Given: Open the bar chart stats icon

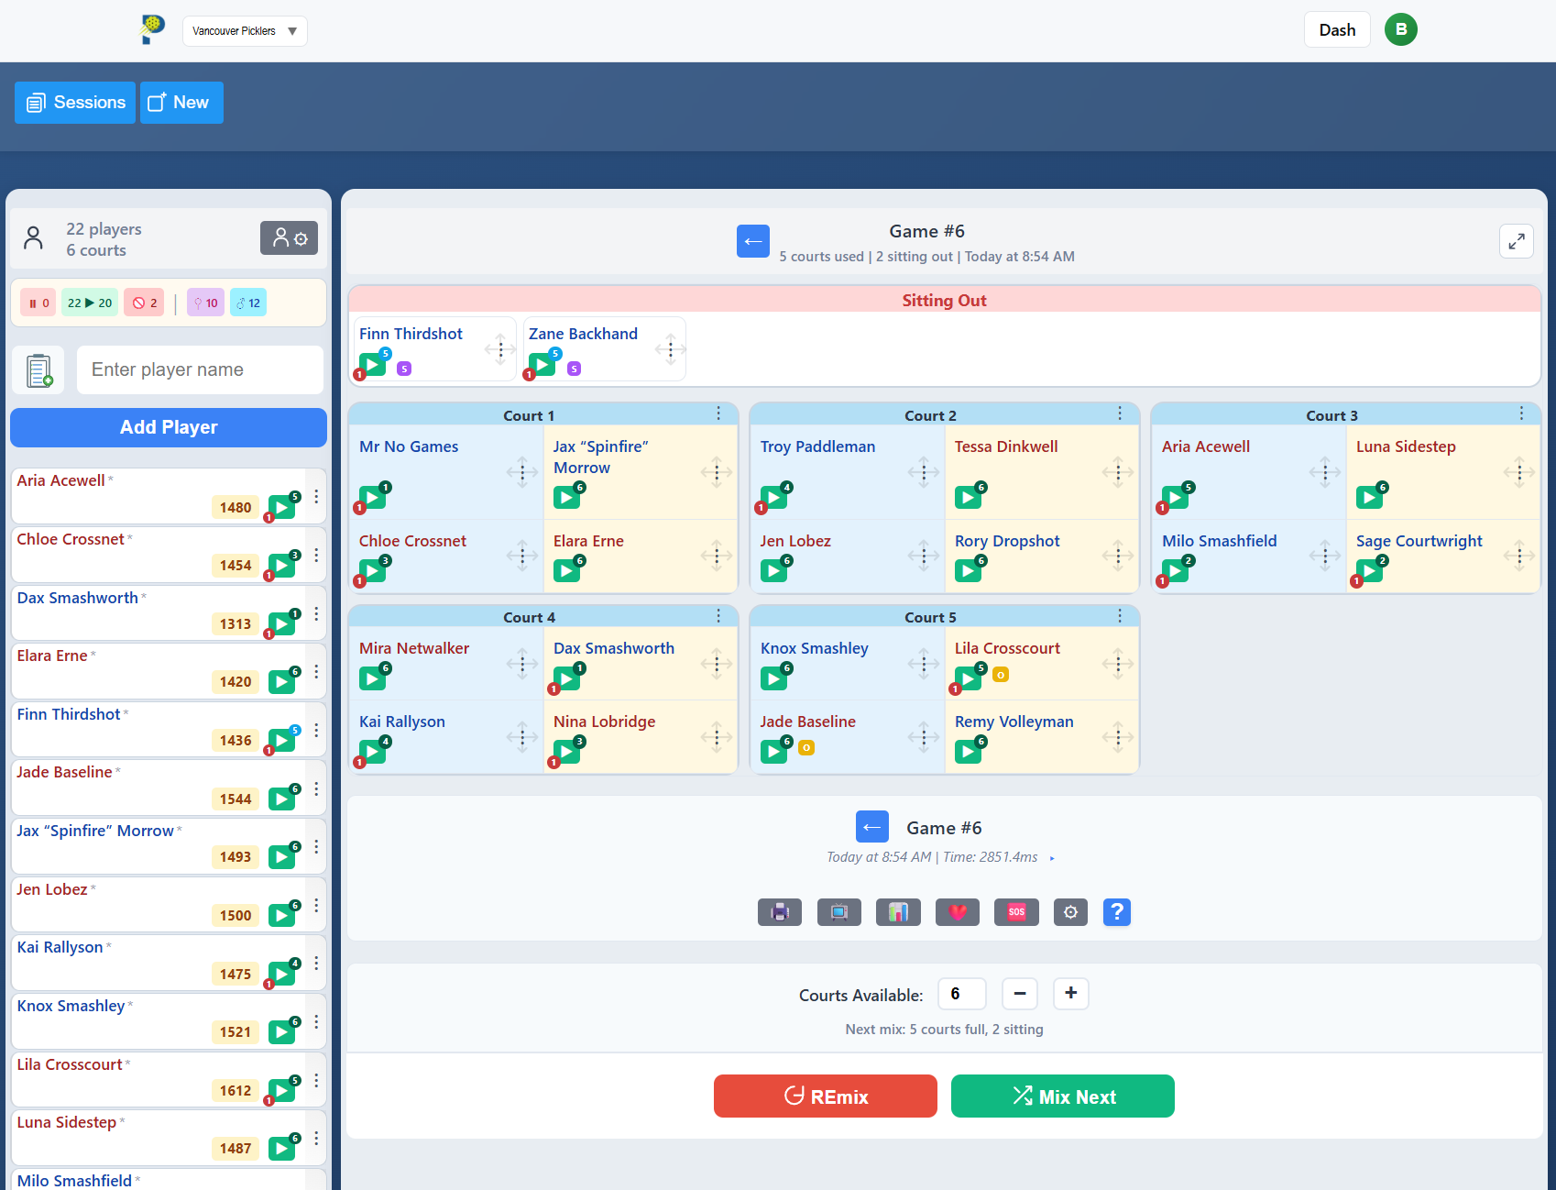Looking at the screenshot, I should (898, 912).
